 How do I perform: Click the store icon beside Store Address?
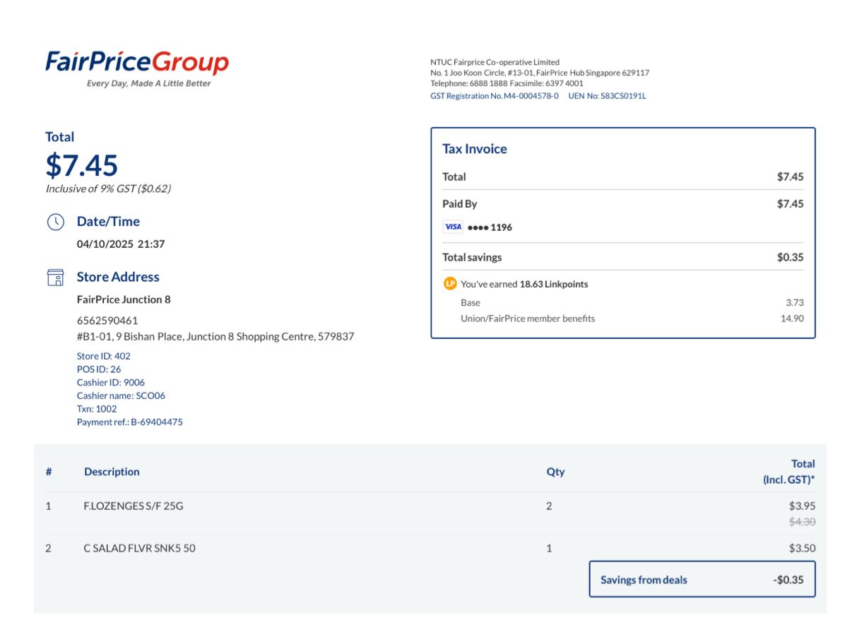(x=55, y=278)
